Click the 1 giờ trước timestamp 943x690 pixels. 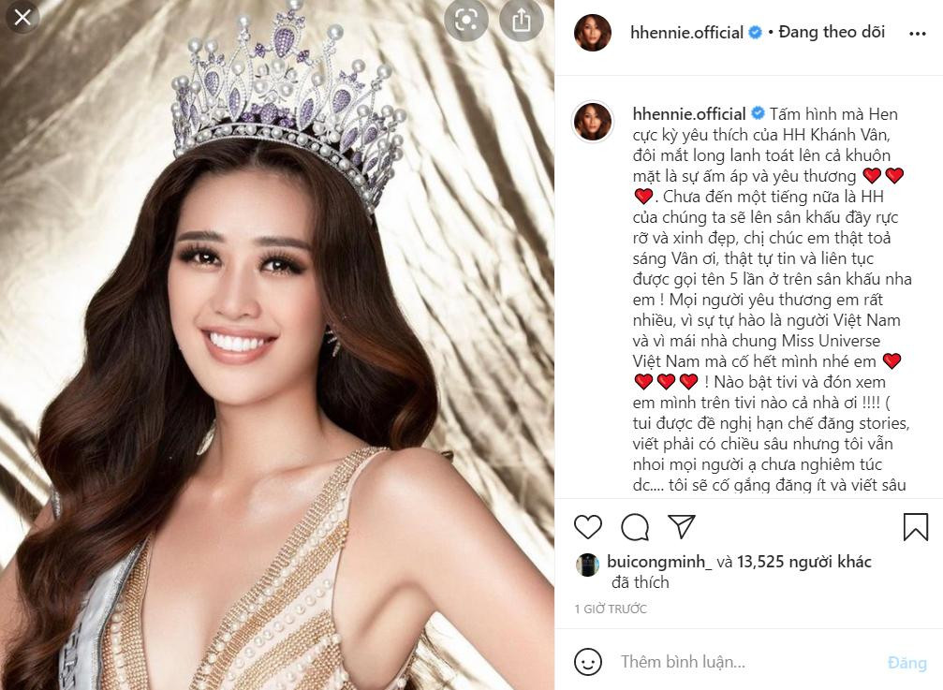tap(611, 609)
